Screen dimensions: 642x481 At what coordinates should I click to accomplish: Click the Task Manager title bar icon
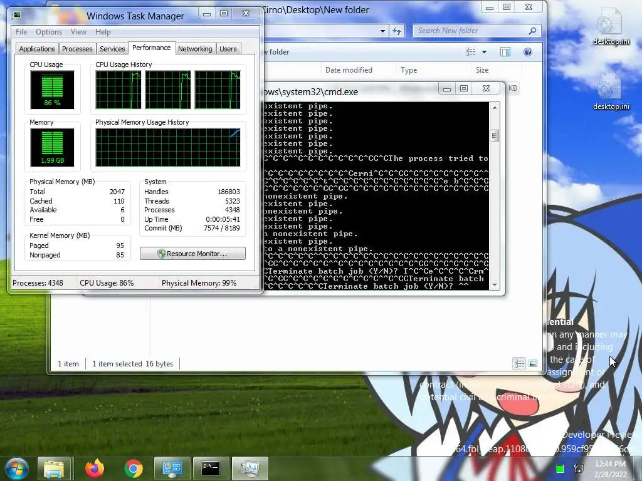tap(17, 16)
